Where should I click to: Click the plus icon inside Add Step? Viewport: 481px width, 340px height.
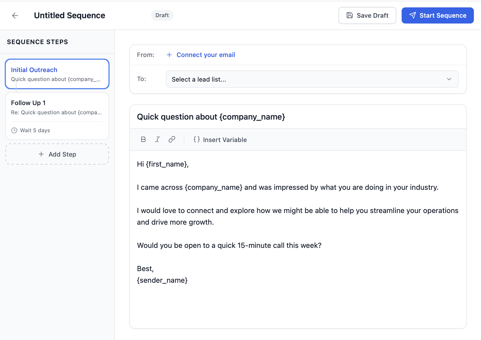tap(41, 154)
